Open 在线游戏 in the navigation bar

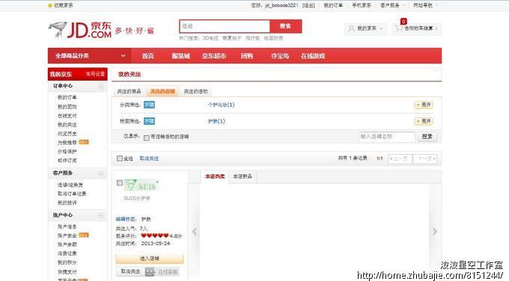tap(313, 56)
